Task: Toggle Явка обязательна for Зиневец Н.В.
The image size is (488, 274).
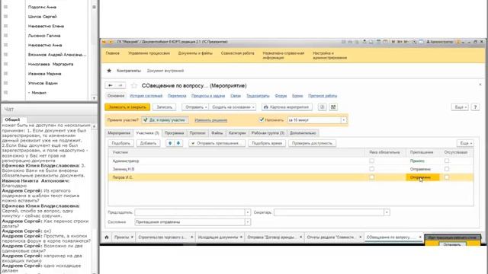Action: (x=371, y=169)
